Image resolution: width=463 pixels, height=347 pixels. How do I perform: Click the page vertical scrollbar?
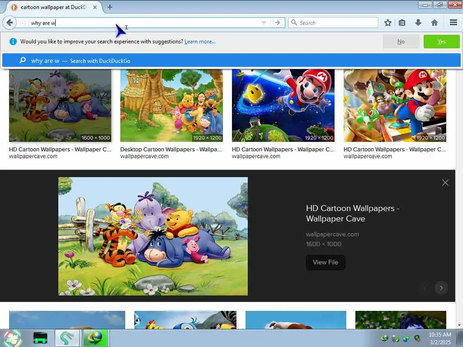point(459,198)
